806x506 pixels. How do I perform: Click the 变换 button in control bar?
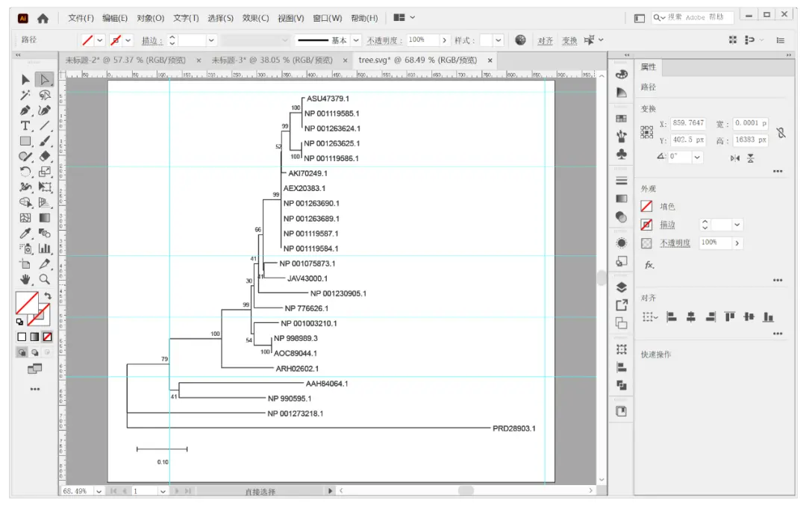click(x=569, y=40)
